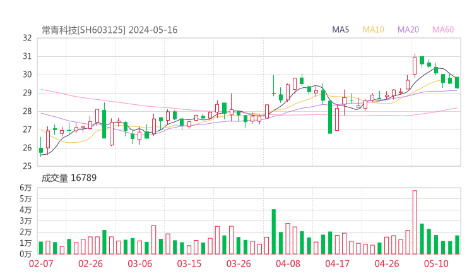The width and height of the screenshot is (467, 278).
Task: Click the 03-15 date axis label
Action: point(189,263)
